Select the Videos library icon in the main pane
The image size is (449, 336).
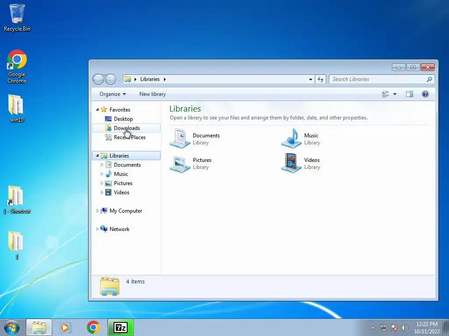(291, 163)
